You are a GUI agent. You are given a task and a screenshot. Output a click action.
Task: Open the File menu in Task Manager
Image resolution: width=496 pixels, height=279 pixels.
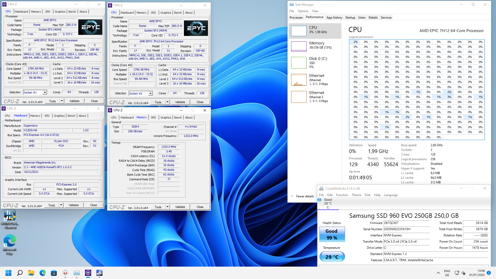tap(292, 11)
